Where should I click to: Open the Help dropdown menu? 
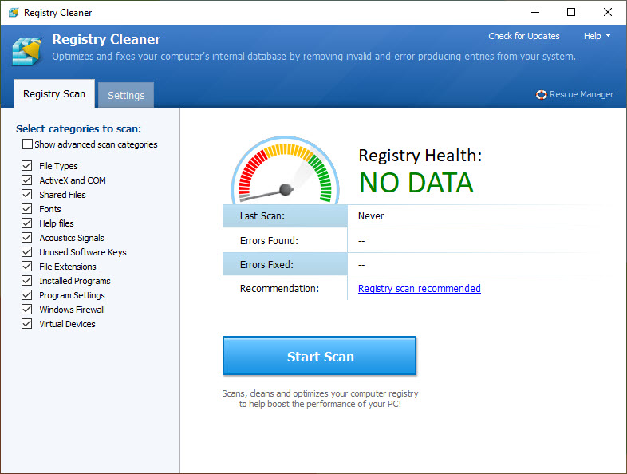pyautogui.click(x=597, y=36)
